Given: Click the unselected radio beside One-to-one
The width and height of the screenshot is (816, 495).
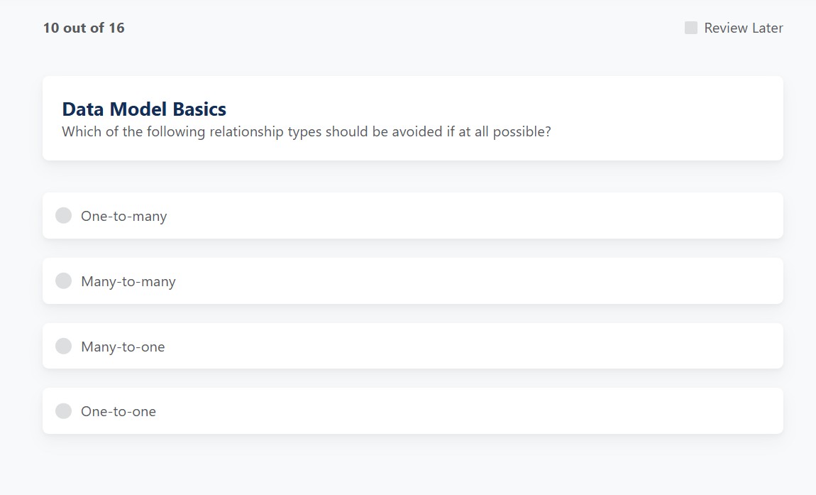Looking at the screenshot, I should pyautogui.click(x=63, y=410).
